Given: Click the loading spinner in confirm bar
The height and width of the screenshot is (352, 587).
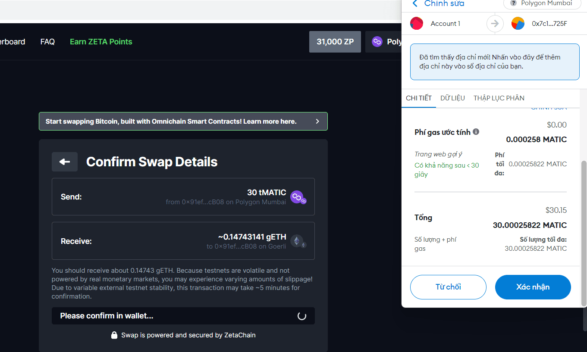Looking at the screenshot, I should pyautogui.click(x=302, y=316).
